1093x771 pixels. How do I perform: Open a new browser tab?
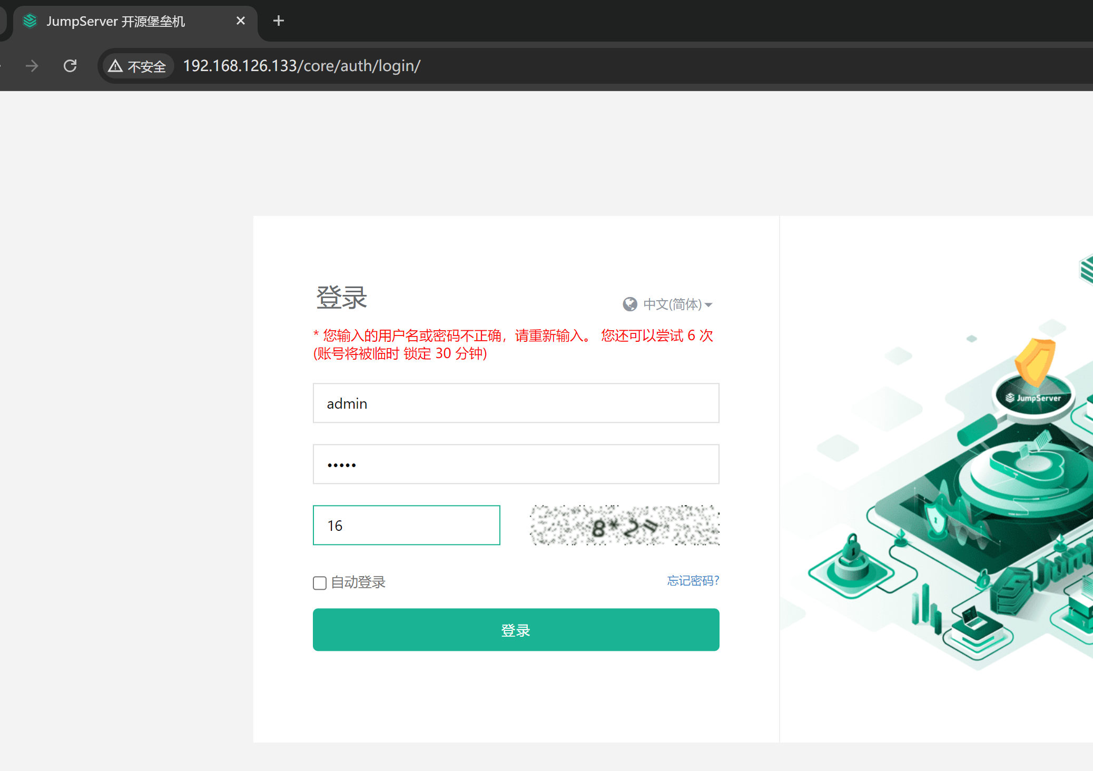point(279,21)
